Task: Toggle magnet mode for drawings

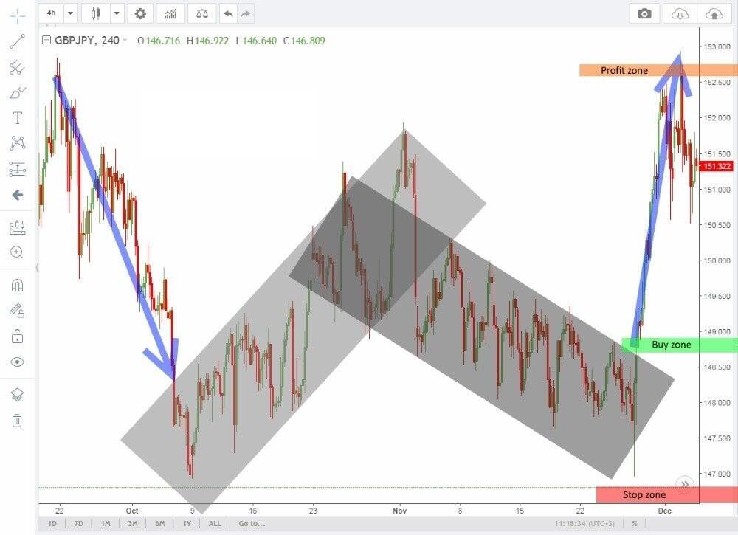Action: click(17, 286)
